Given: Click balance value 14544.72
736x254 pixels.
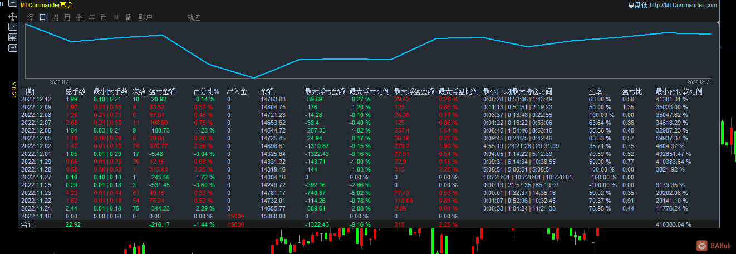Looking at the screenshot, I should 272,130.
